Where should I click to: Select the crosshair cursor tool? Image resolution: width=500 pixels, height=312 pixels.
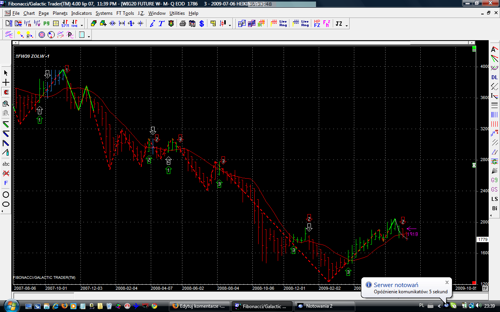coord(6,83)
